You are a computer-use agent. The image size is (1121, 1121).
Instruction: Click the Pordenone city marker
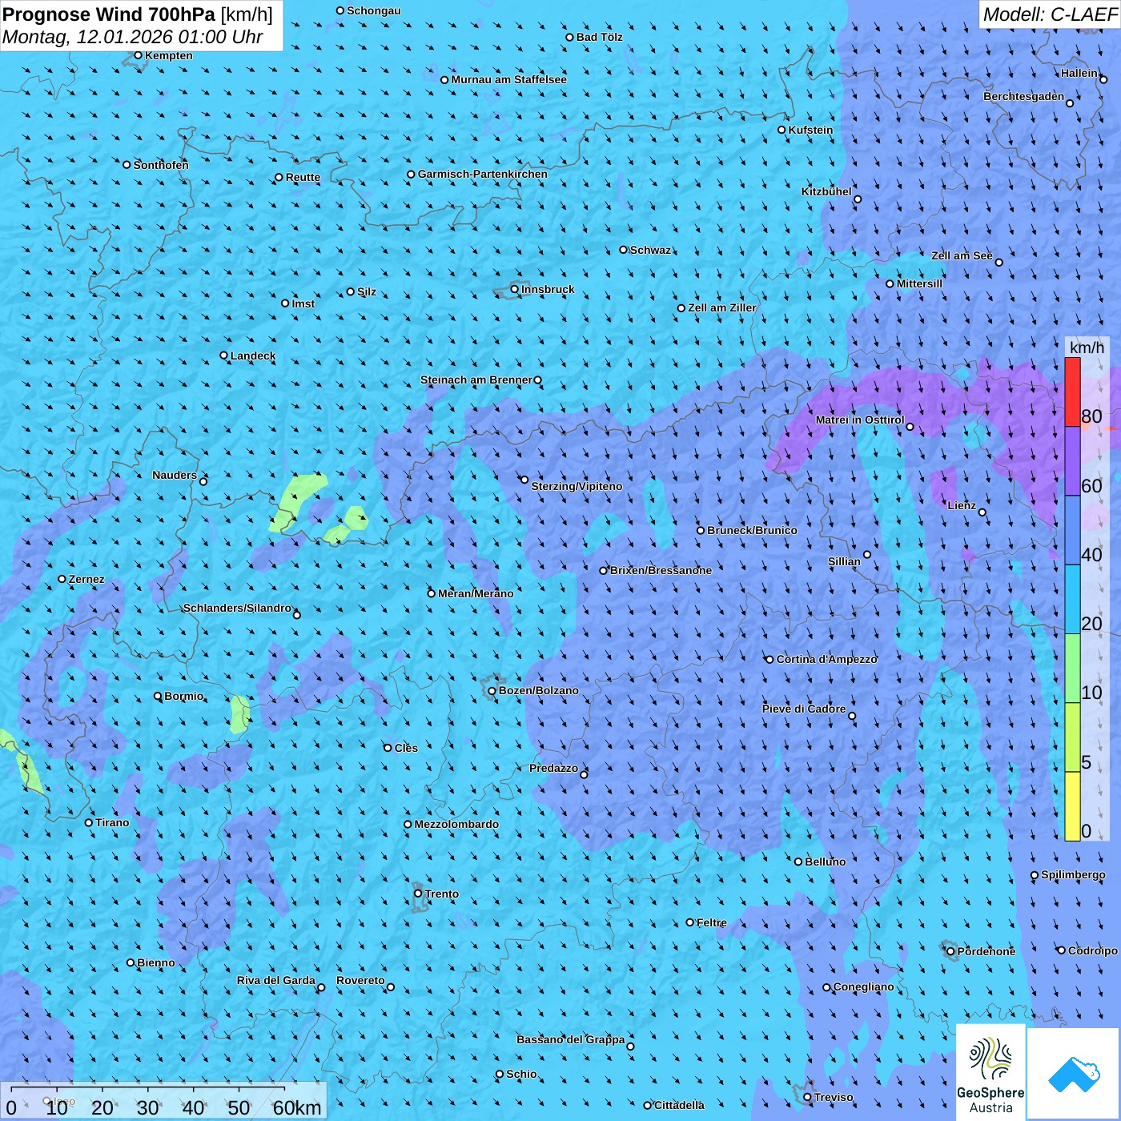951,951
